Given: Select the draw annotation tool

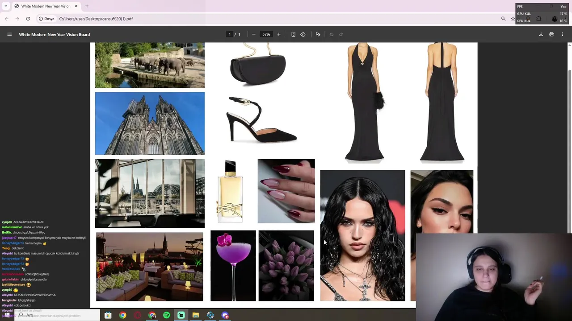Looking at the screenshot, I should pos(318,34).
